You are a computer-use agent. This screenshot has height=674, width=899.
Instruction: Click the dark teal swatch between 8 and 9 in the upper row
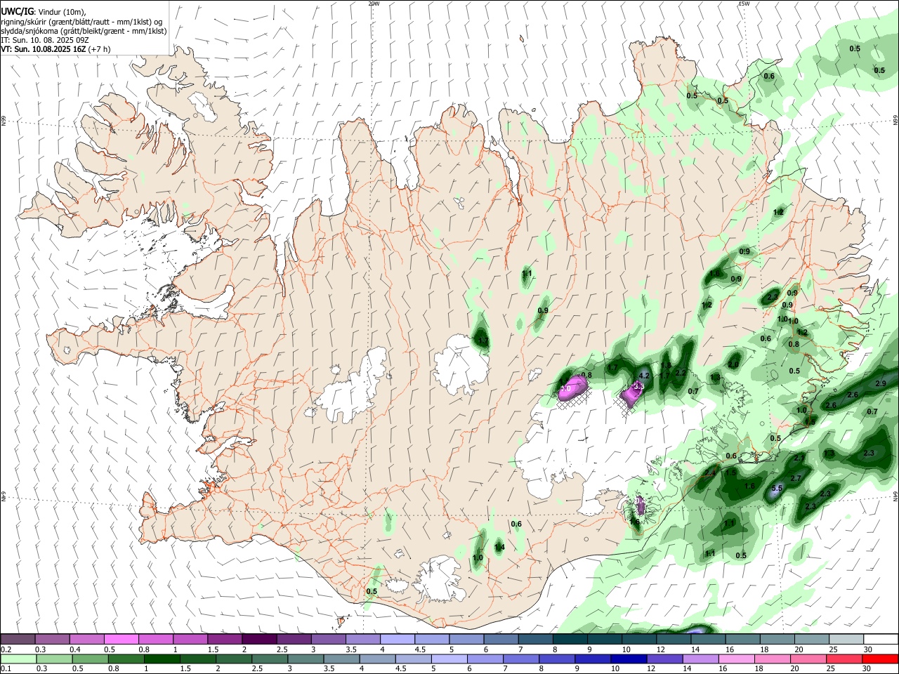570,639
